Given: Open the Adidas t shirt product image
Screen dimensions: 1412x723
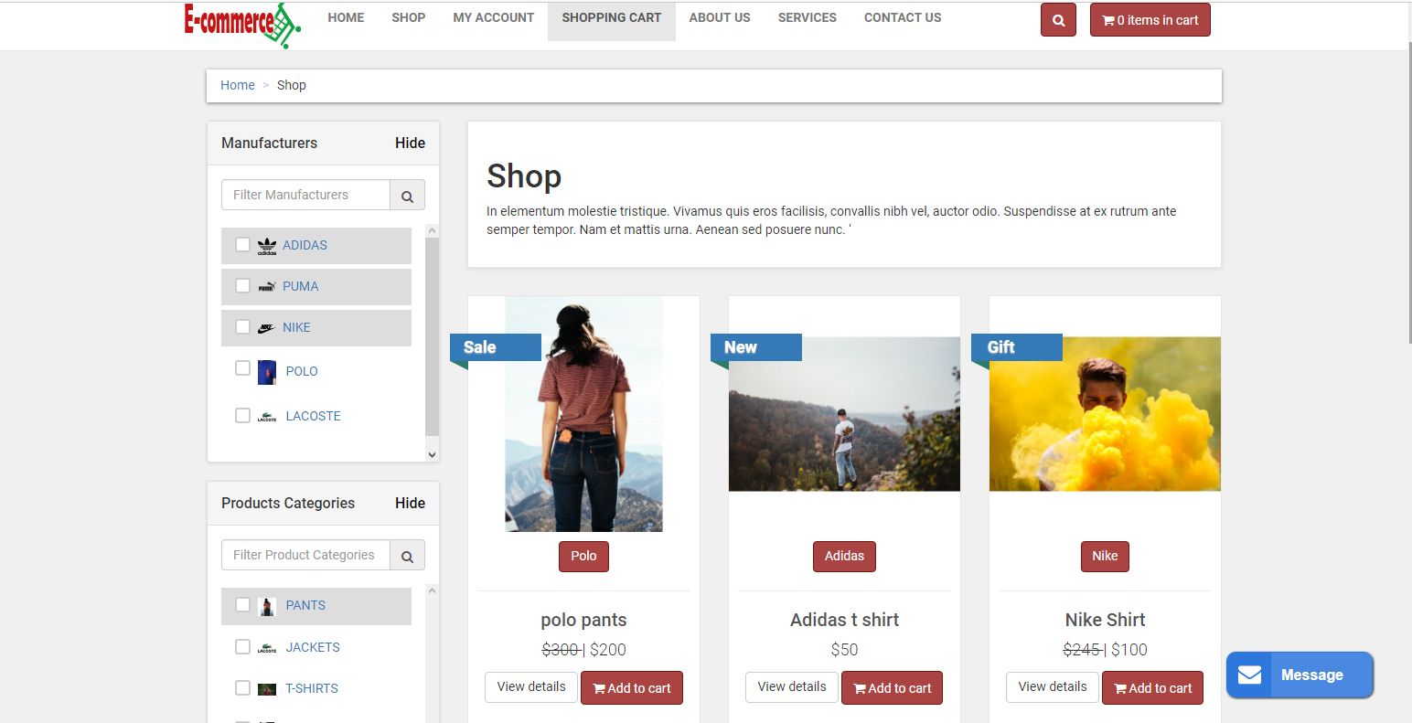Looking at the screenshot, I should click(x=844, y=414).
